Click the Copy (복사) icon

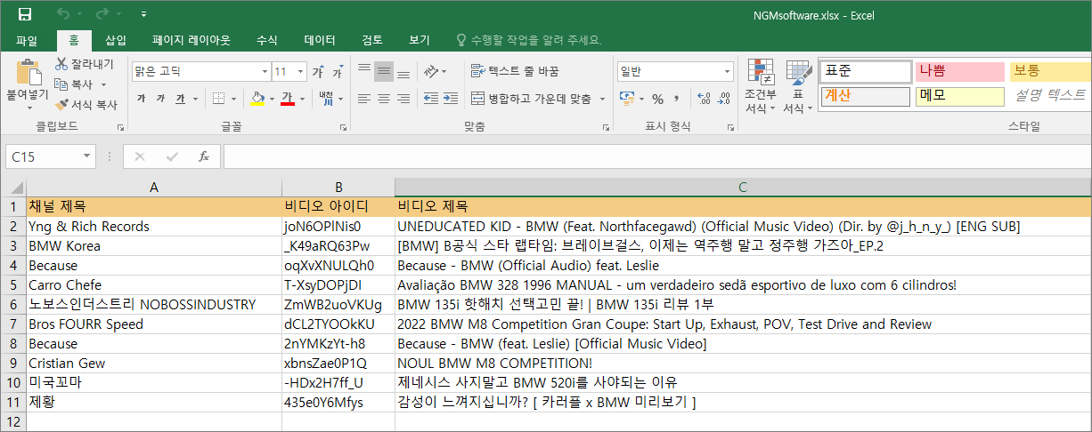[x=61, y=84]
